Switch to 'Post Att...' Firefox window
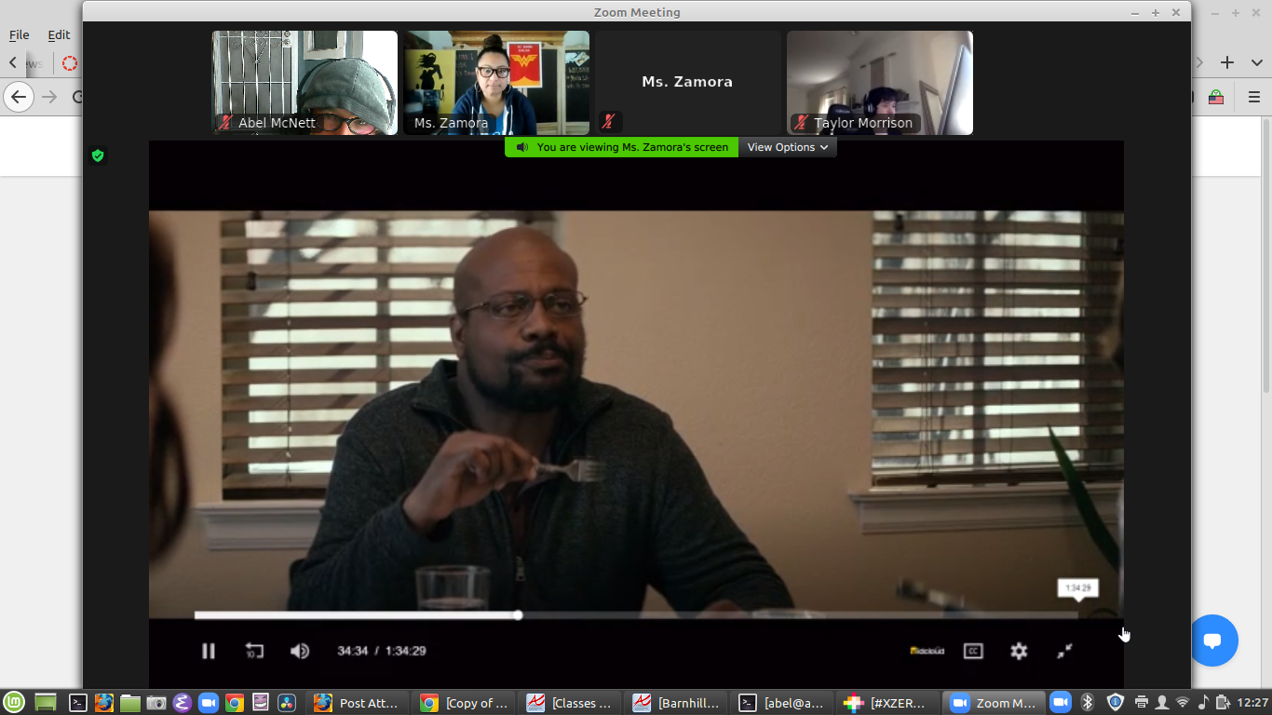 point(358,703)
